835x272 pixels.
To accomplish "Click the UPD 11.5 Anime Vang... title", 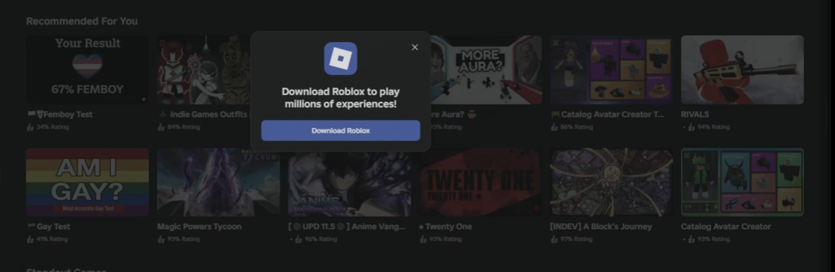I will point(347,226).
